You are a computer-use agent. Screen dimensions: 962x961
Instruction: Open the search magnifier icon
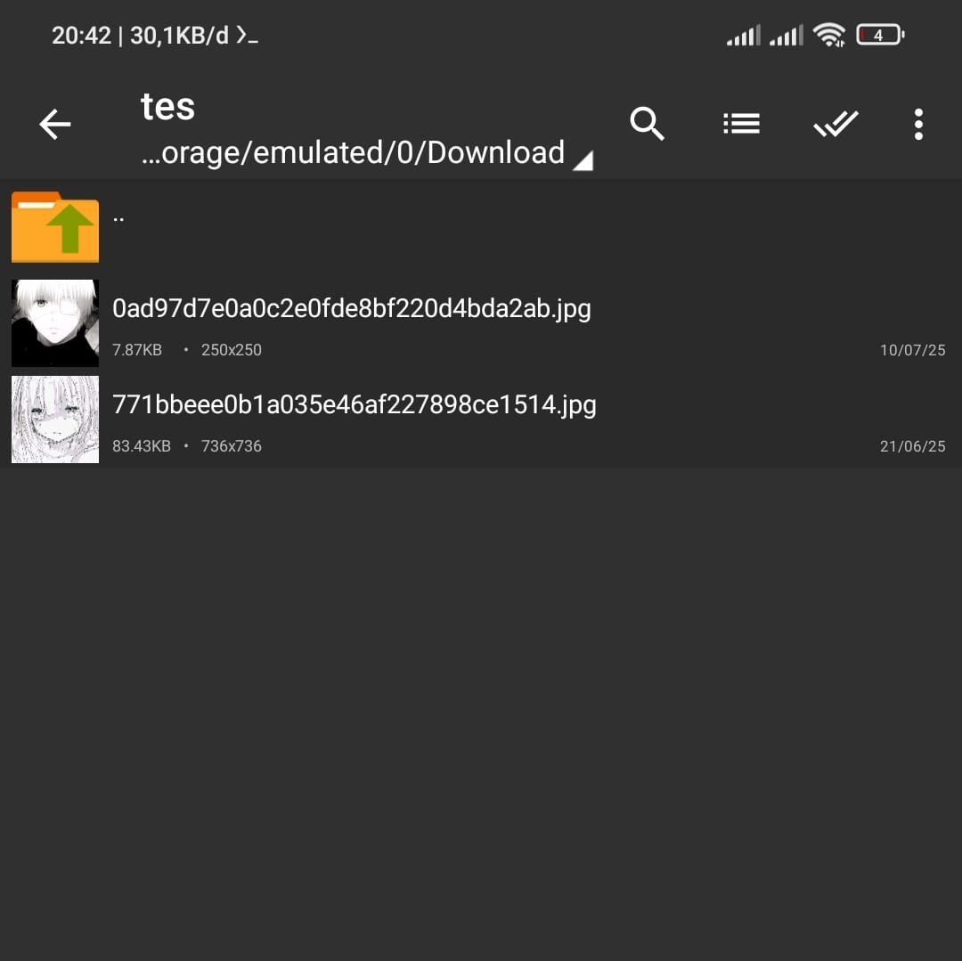[x=648, y=124]
